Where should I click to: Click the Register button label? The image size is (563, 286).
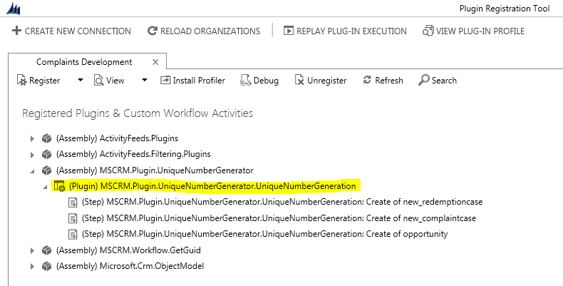coord(44,81)
